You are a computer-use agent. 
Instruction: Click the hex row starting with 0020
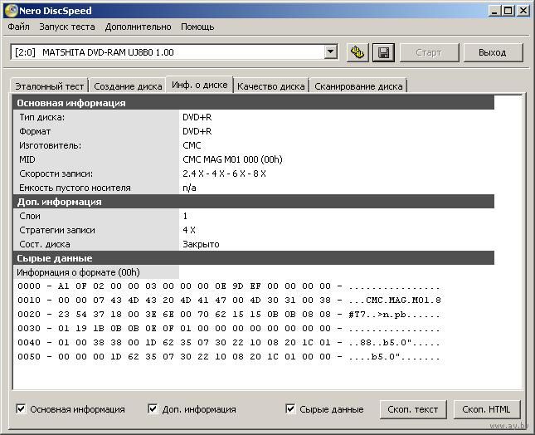coord(229,314)
